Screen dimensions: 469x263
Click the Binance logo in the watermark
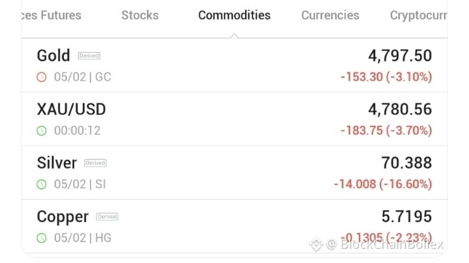316,245
